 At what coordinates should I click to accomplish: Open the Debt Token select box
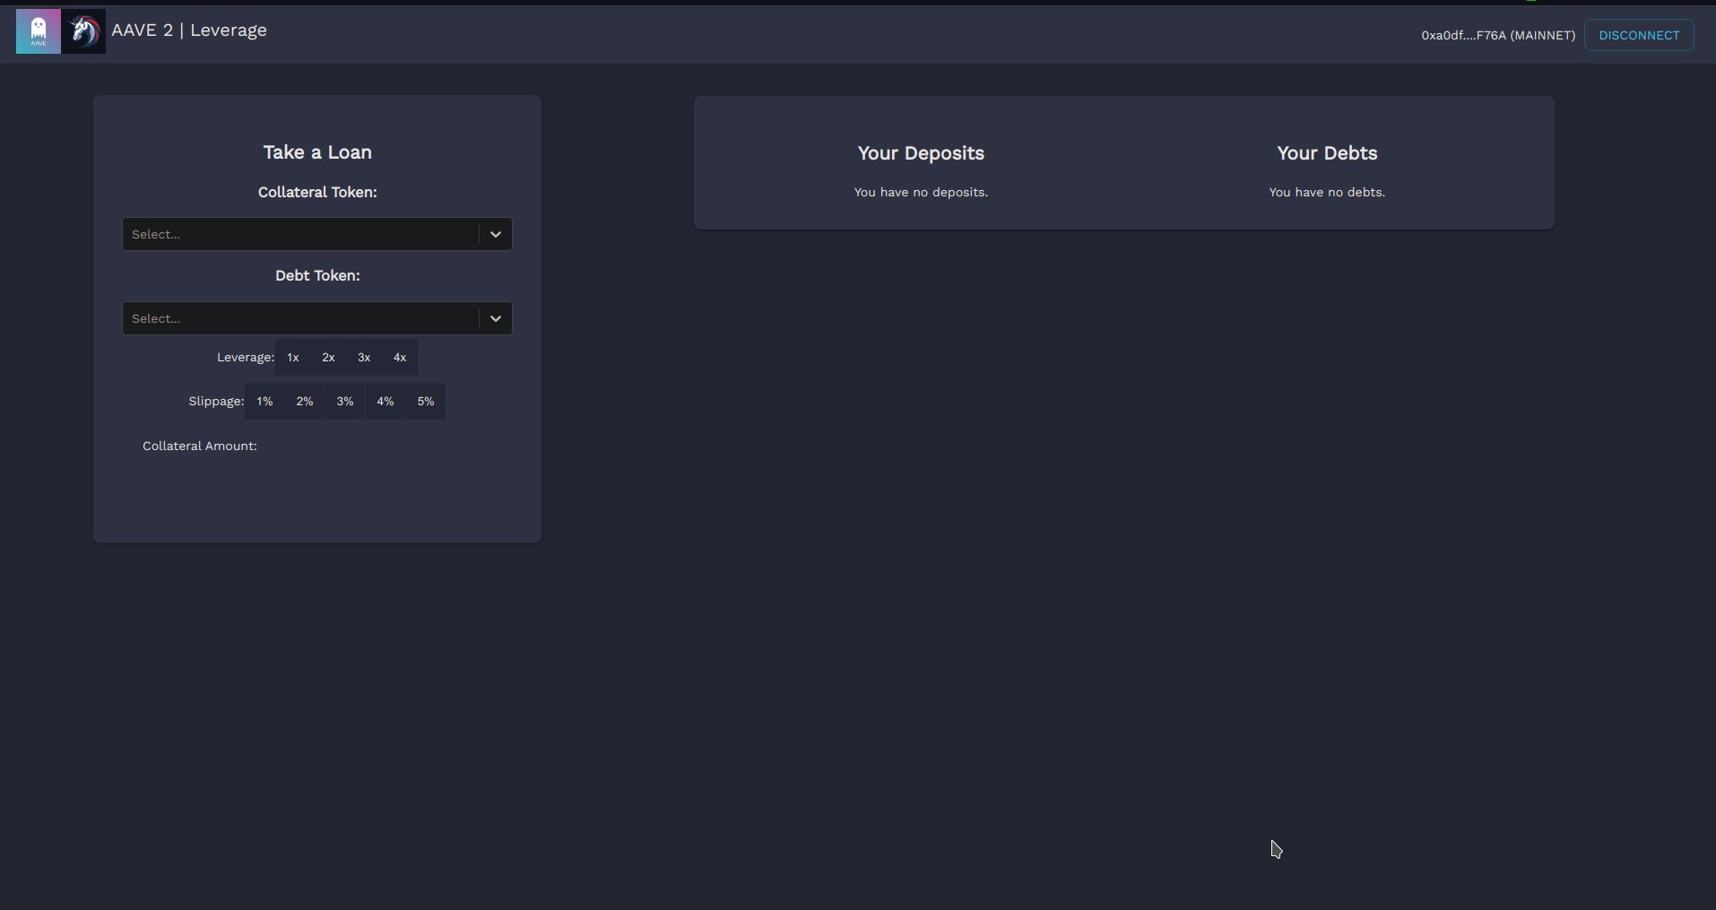pyautogui.click(x=317, y=318)
